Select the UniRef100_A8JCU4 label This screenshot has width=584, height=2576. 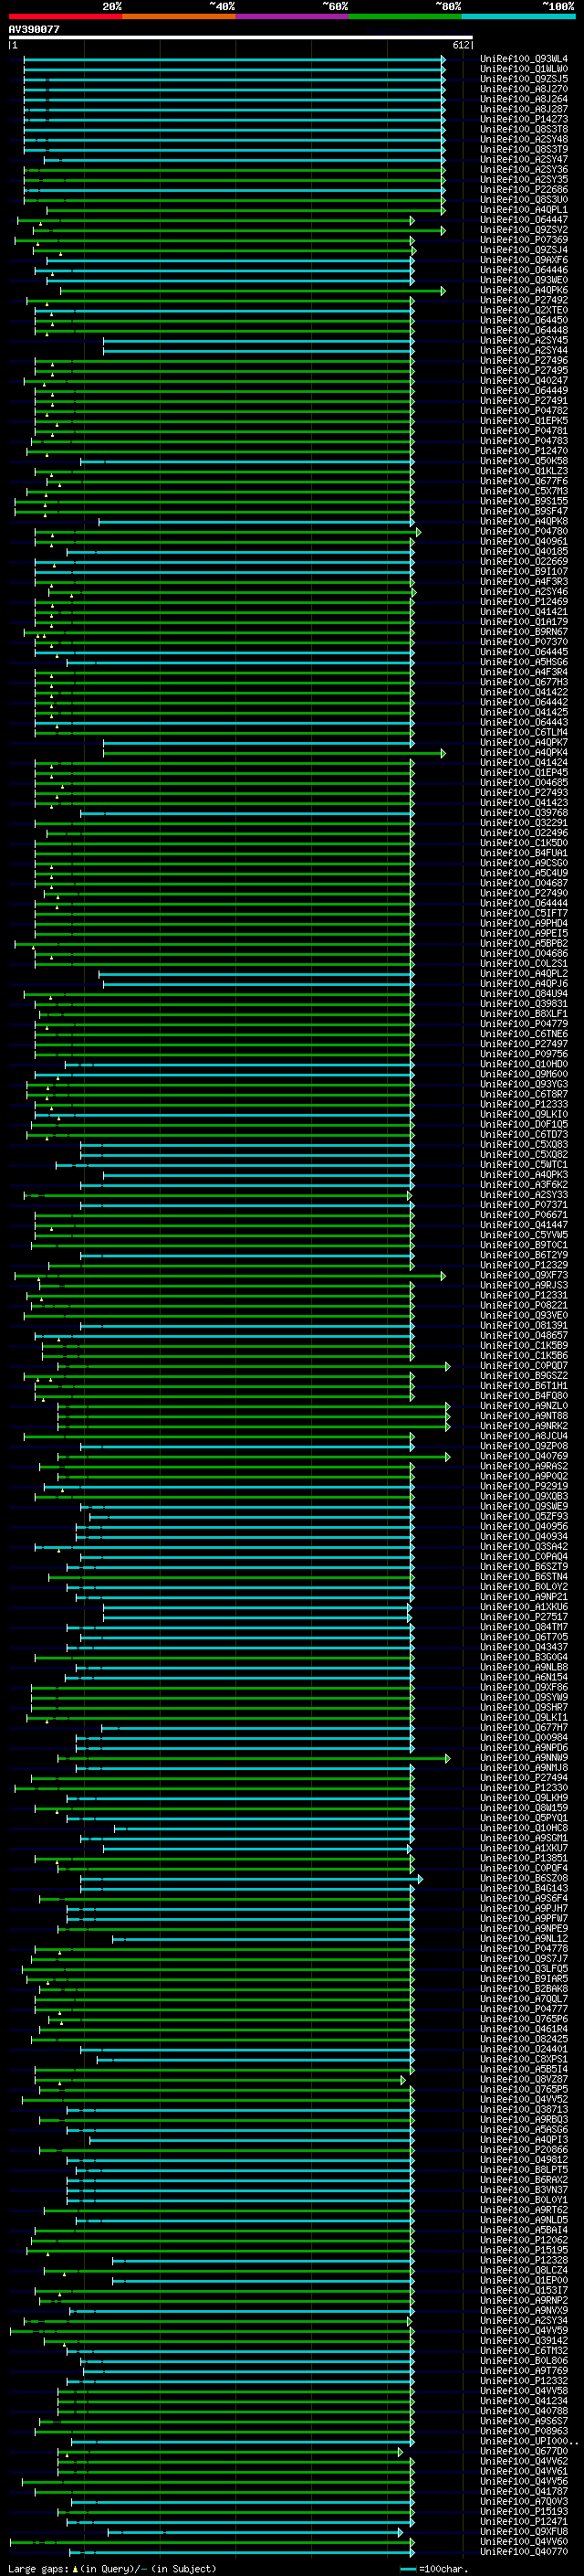pos(523,1436)
